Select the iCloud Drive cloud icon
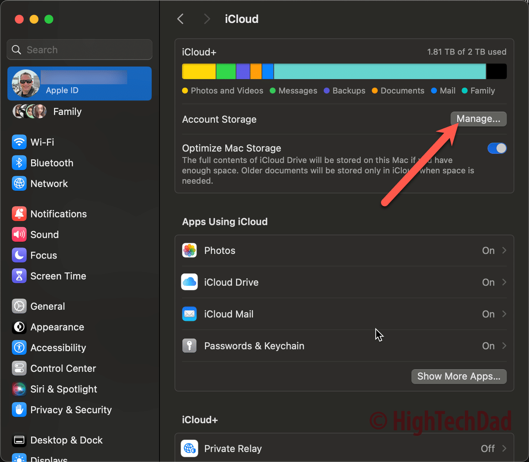529x462 pixels. tap(189, 282)
